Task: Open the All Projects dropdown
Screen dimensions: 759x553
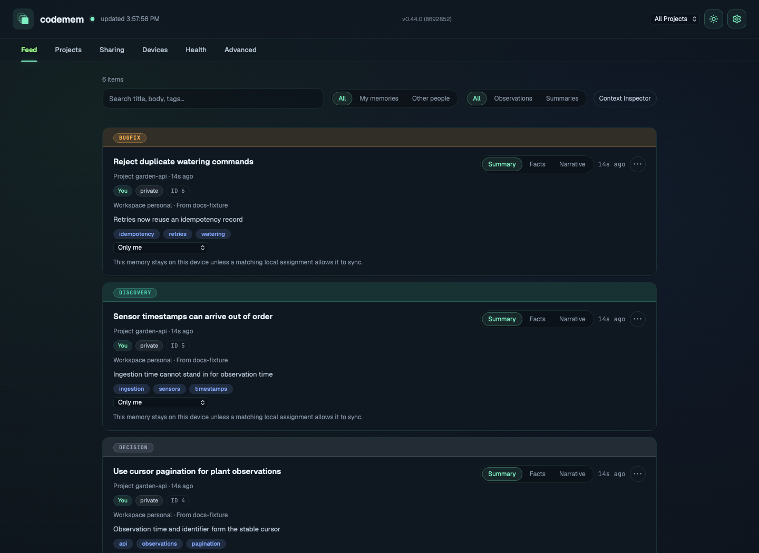Action: [x=675, y=19]
